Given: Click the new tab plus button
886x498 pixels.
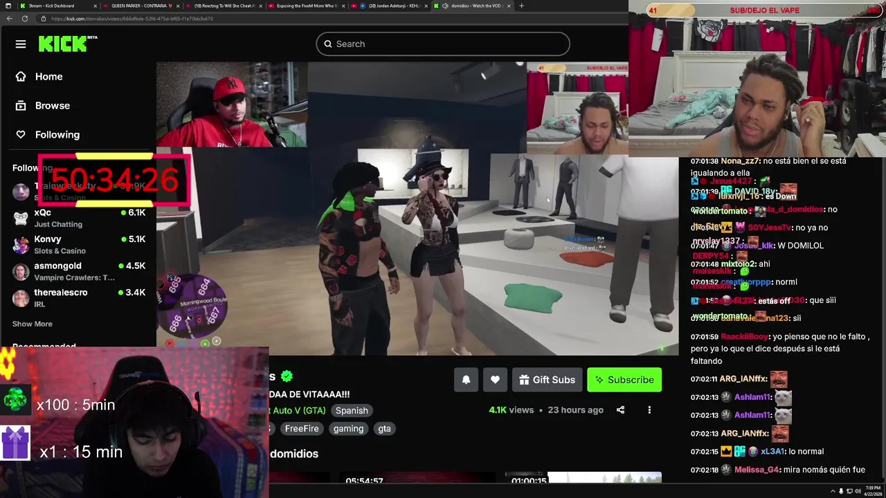Looking at the screenshot, I should pos(521,6).
